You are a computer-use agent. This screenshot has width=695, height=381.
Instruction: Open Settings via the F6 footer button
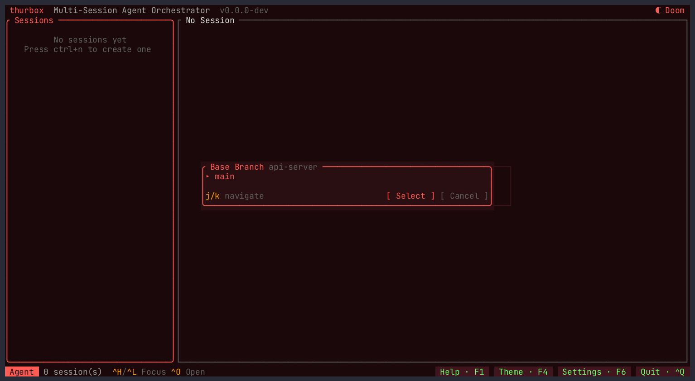click(594, 372)
